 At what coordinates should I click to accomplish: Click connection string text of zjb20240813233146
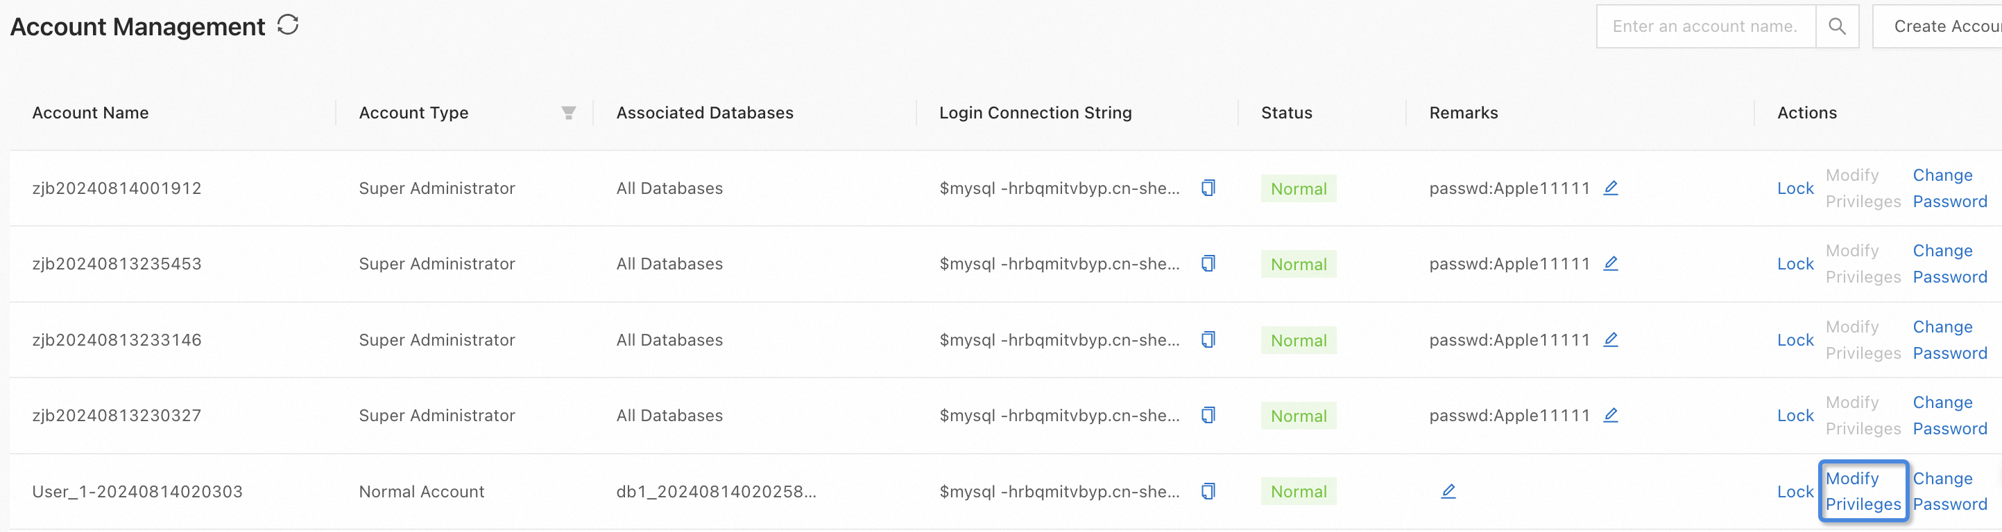pos(1059,339)
